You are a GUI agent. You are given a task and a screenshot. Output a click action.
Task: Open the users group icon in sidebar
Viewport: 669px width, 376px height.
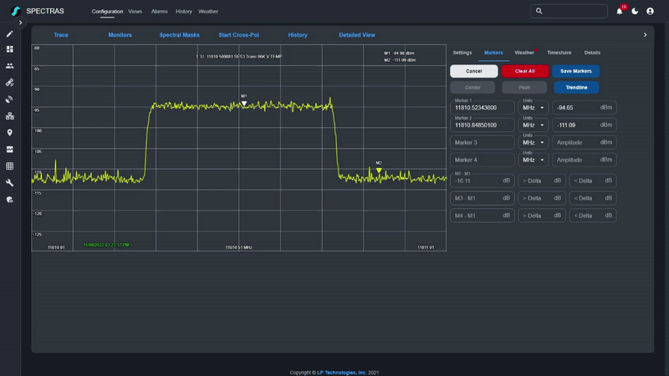pyautogui.click(x=9, y=66)
